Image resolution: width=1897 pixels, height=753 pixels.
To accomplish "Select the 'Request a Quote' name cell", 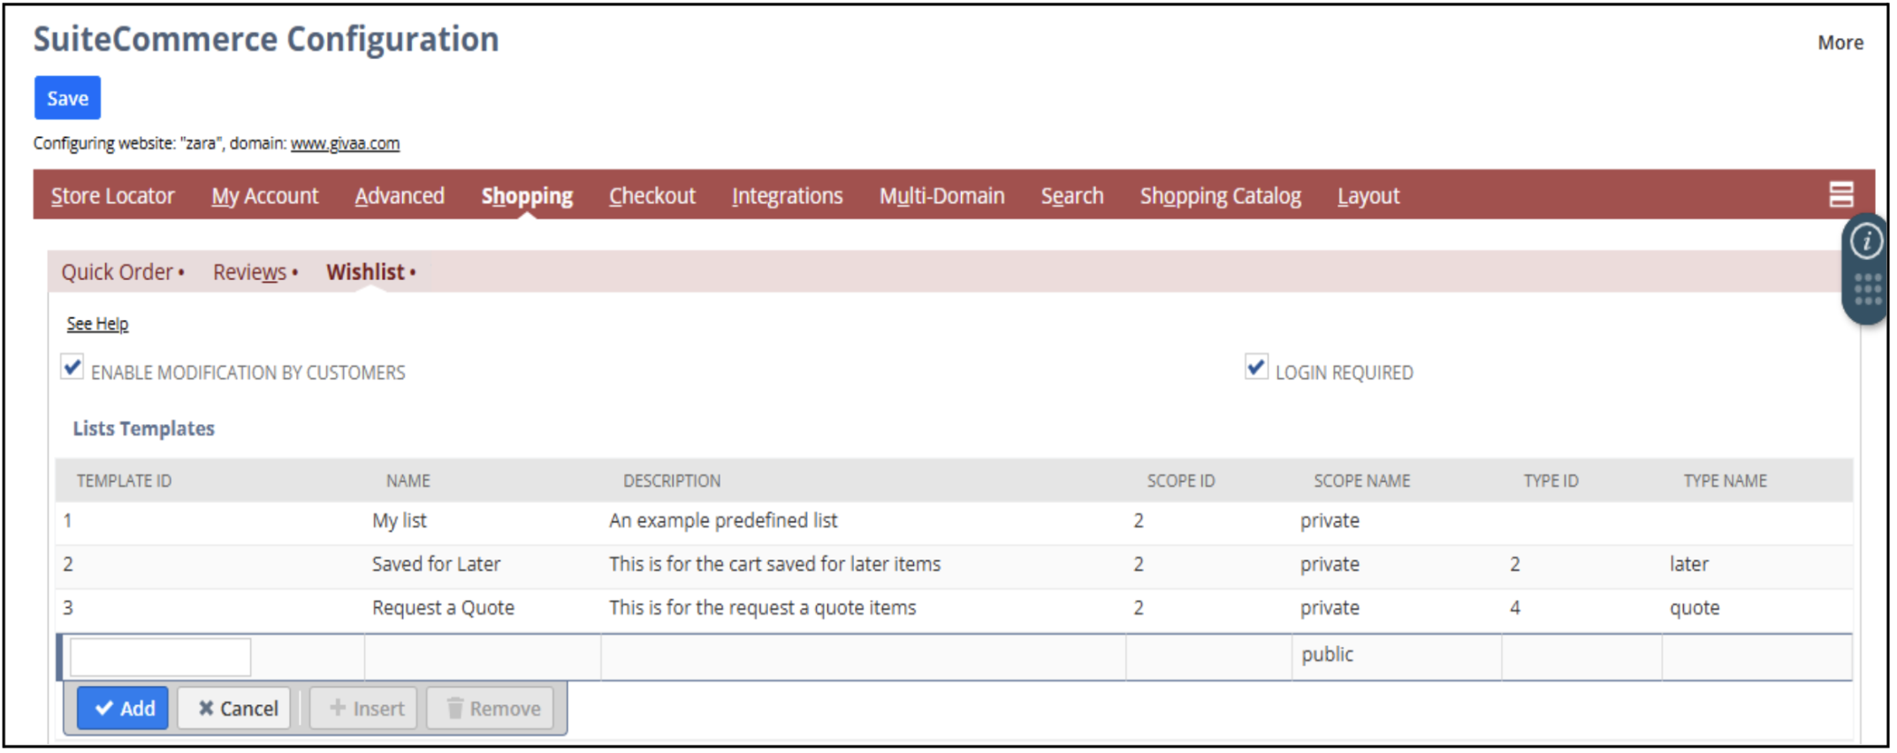I will click(443, 608).
